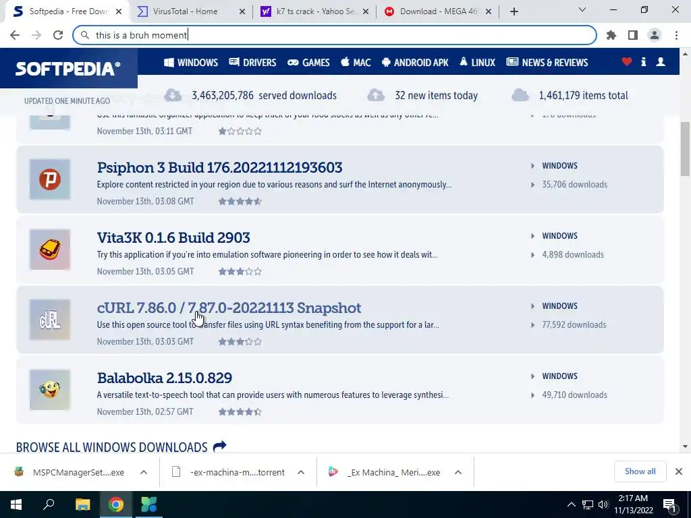This screenshot has width=691, height=518.
Task: Click the info 'i' icon in Softpedia header
Action: tap(643, 61)
